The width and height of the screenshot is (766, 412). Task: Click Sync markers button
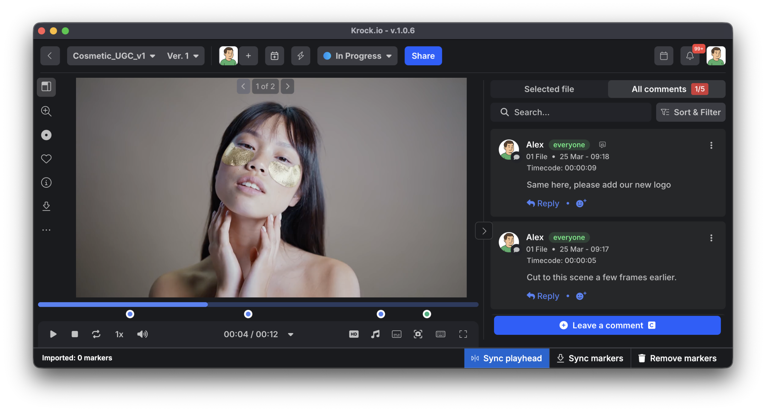[x=590, y=358]
